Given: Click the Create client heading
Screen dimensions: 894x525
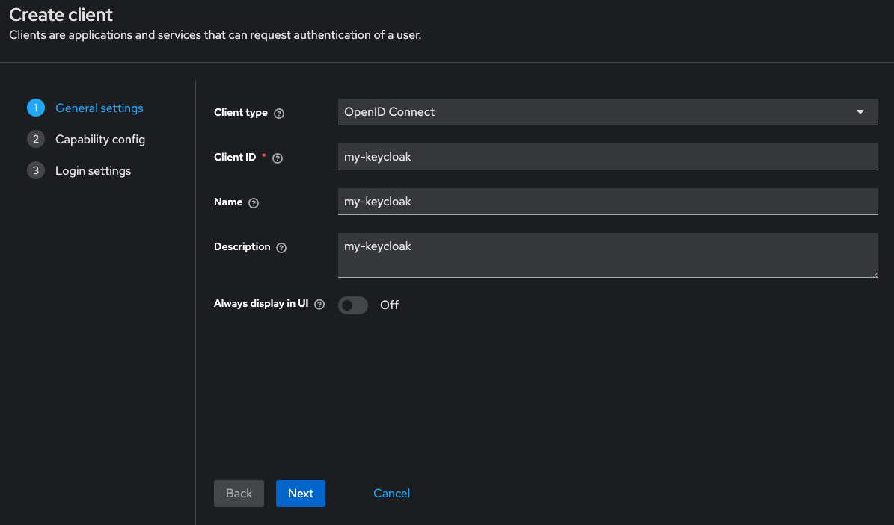Looking at the screenshot, I should [61, 15].
